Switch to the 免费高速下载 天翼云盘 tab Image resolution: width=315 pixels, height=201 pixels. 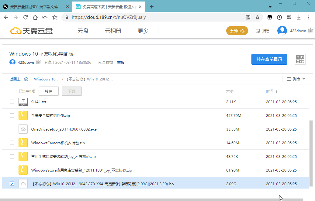coord(109,7)
